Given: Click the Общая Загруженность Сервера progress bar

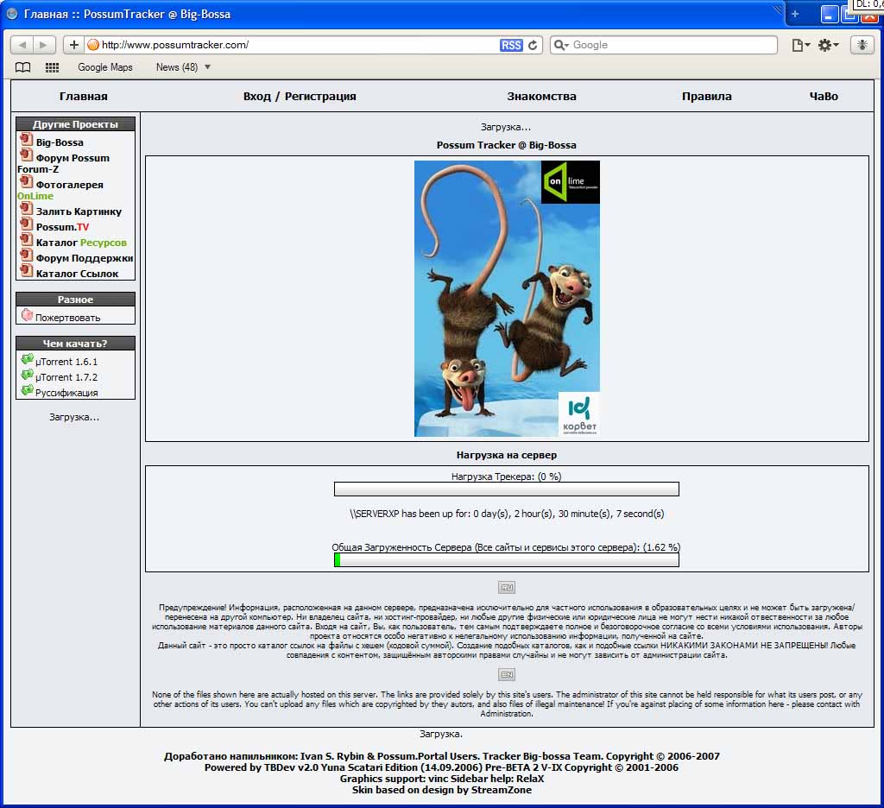Looking at the screenshot, I should (x=506, y=560).
